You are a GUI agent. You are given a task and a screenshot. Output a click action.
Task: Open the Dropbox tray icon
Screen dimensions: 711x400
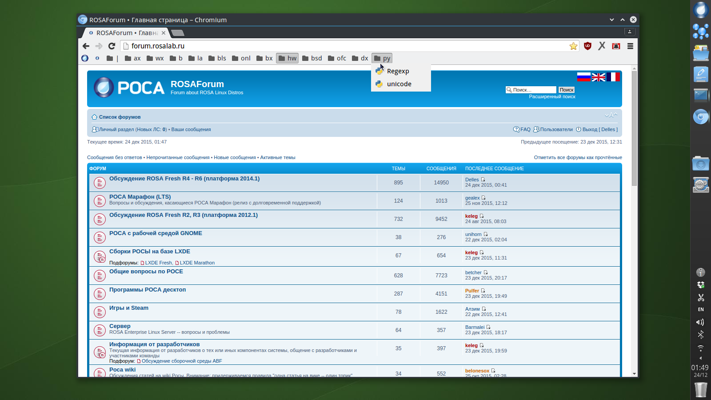701,285
